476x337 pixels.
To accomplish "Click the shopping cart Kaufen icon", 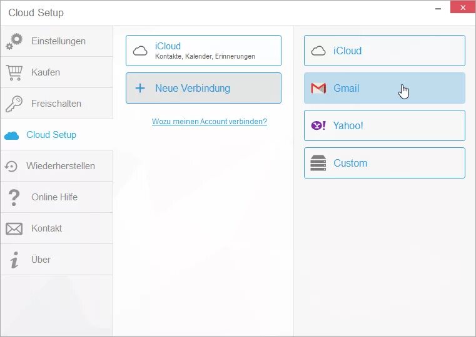I will (x=14, y=72).
